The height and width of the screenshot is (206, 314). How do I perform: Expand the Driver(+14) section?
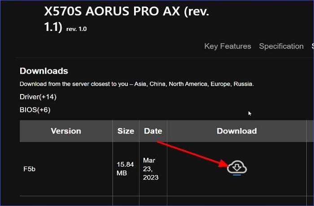click(38, 97)
